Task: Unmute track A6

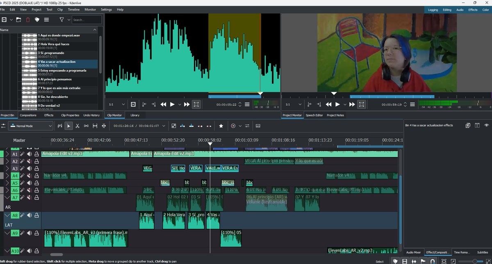Action: pos(29,190)
